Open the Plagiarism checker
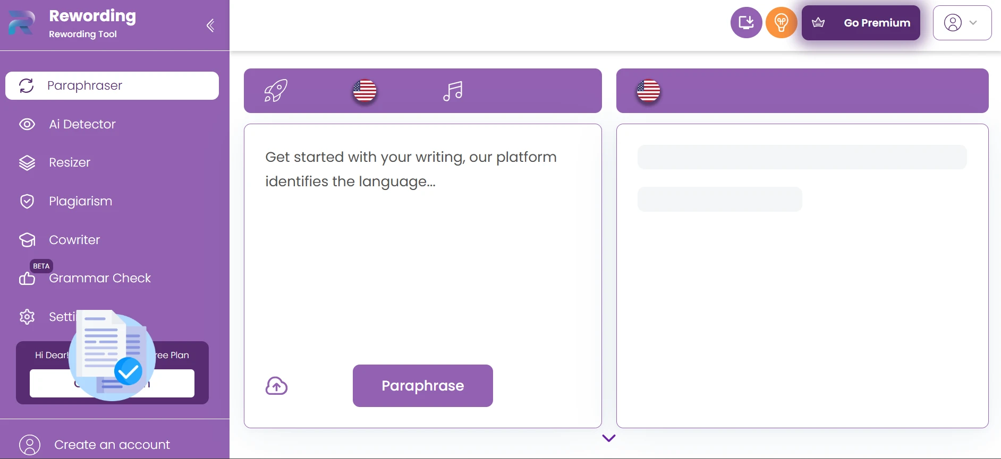 coord(80,201)
